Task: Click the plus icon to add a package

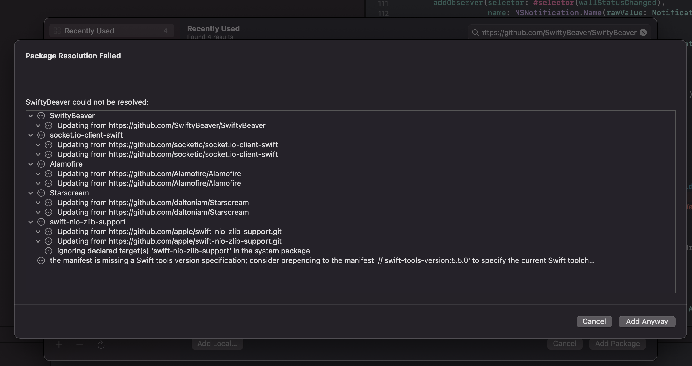Action: tap(59, 344)
